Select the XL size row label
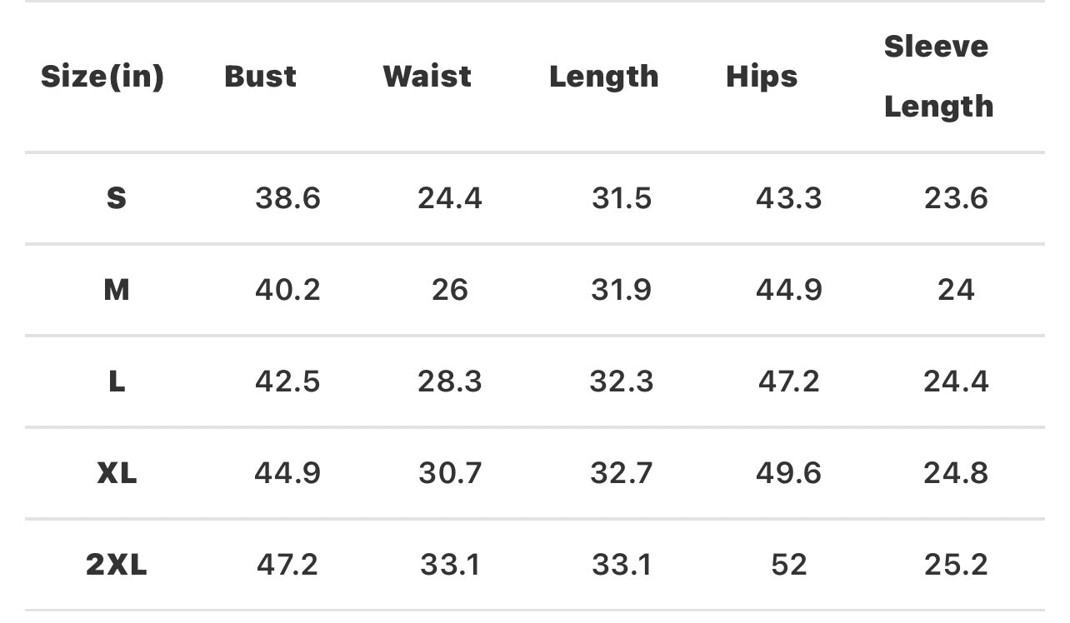The image size is (1070, 623). tap(117, 473)
